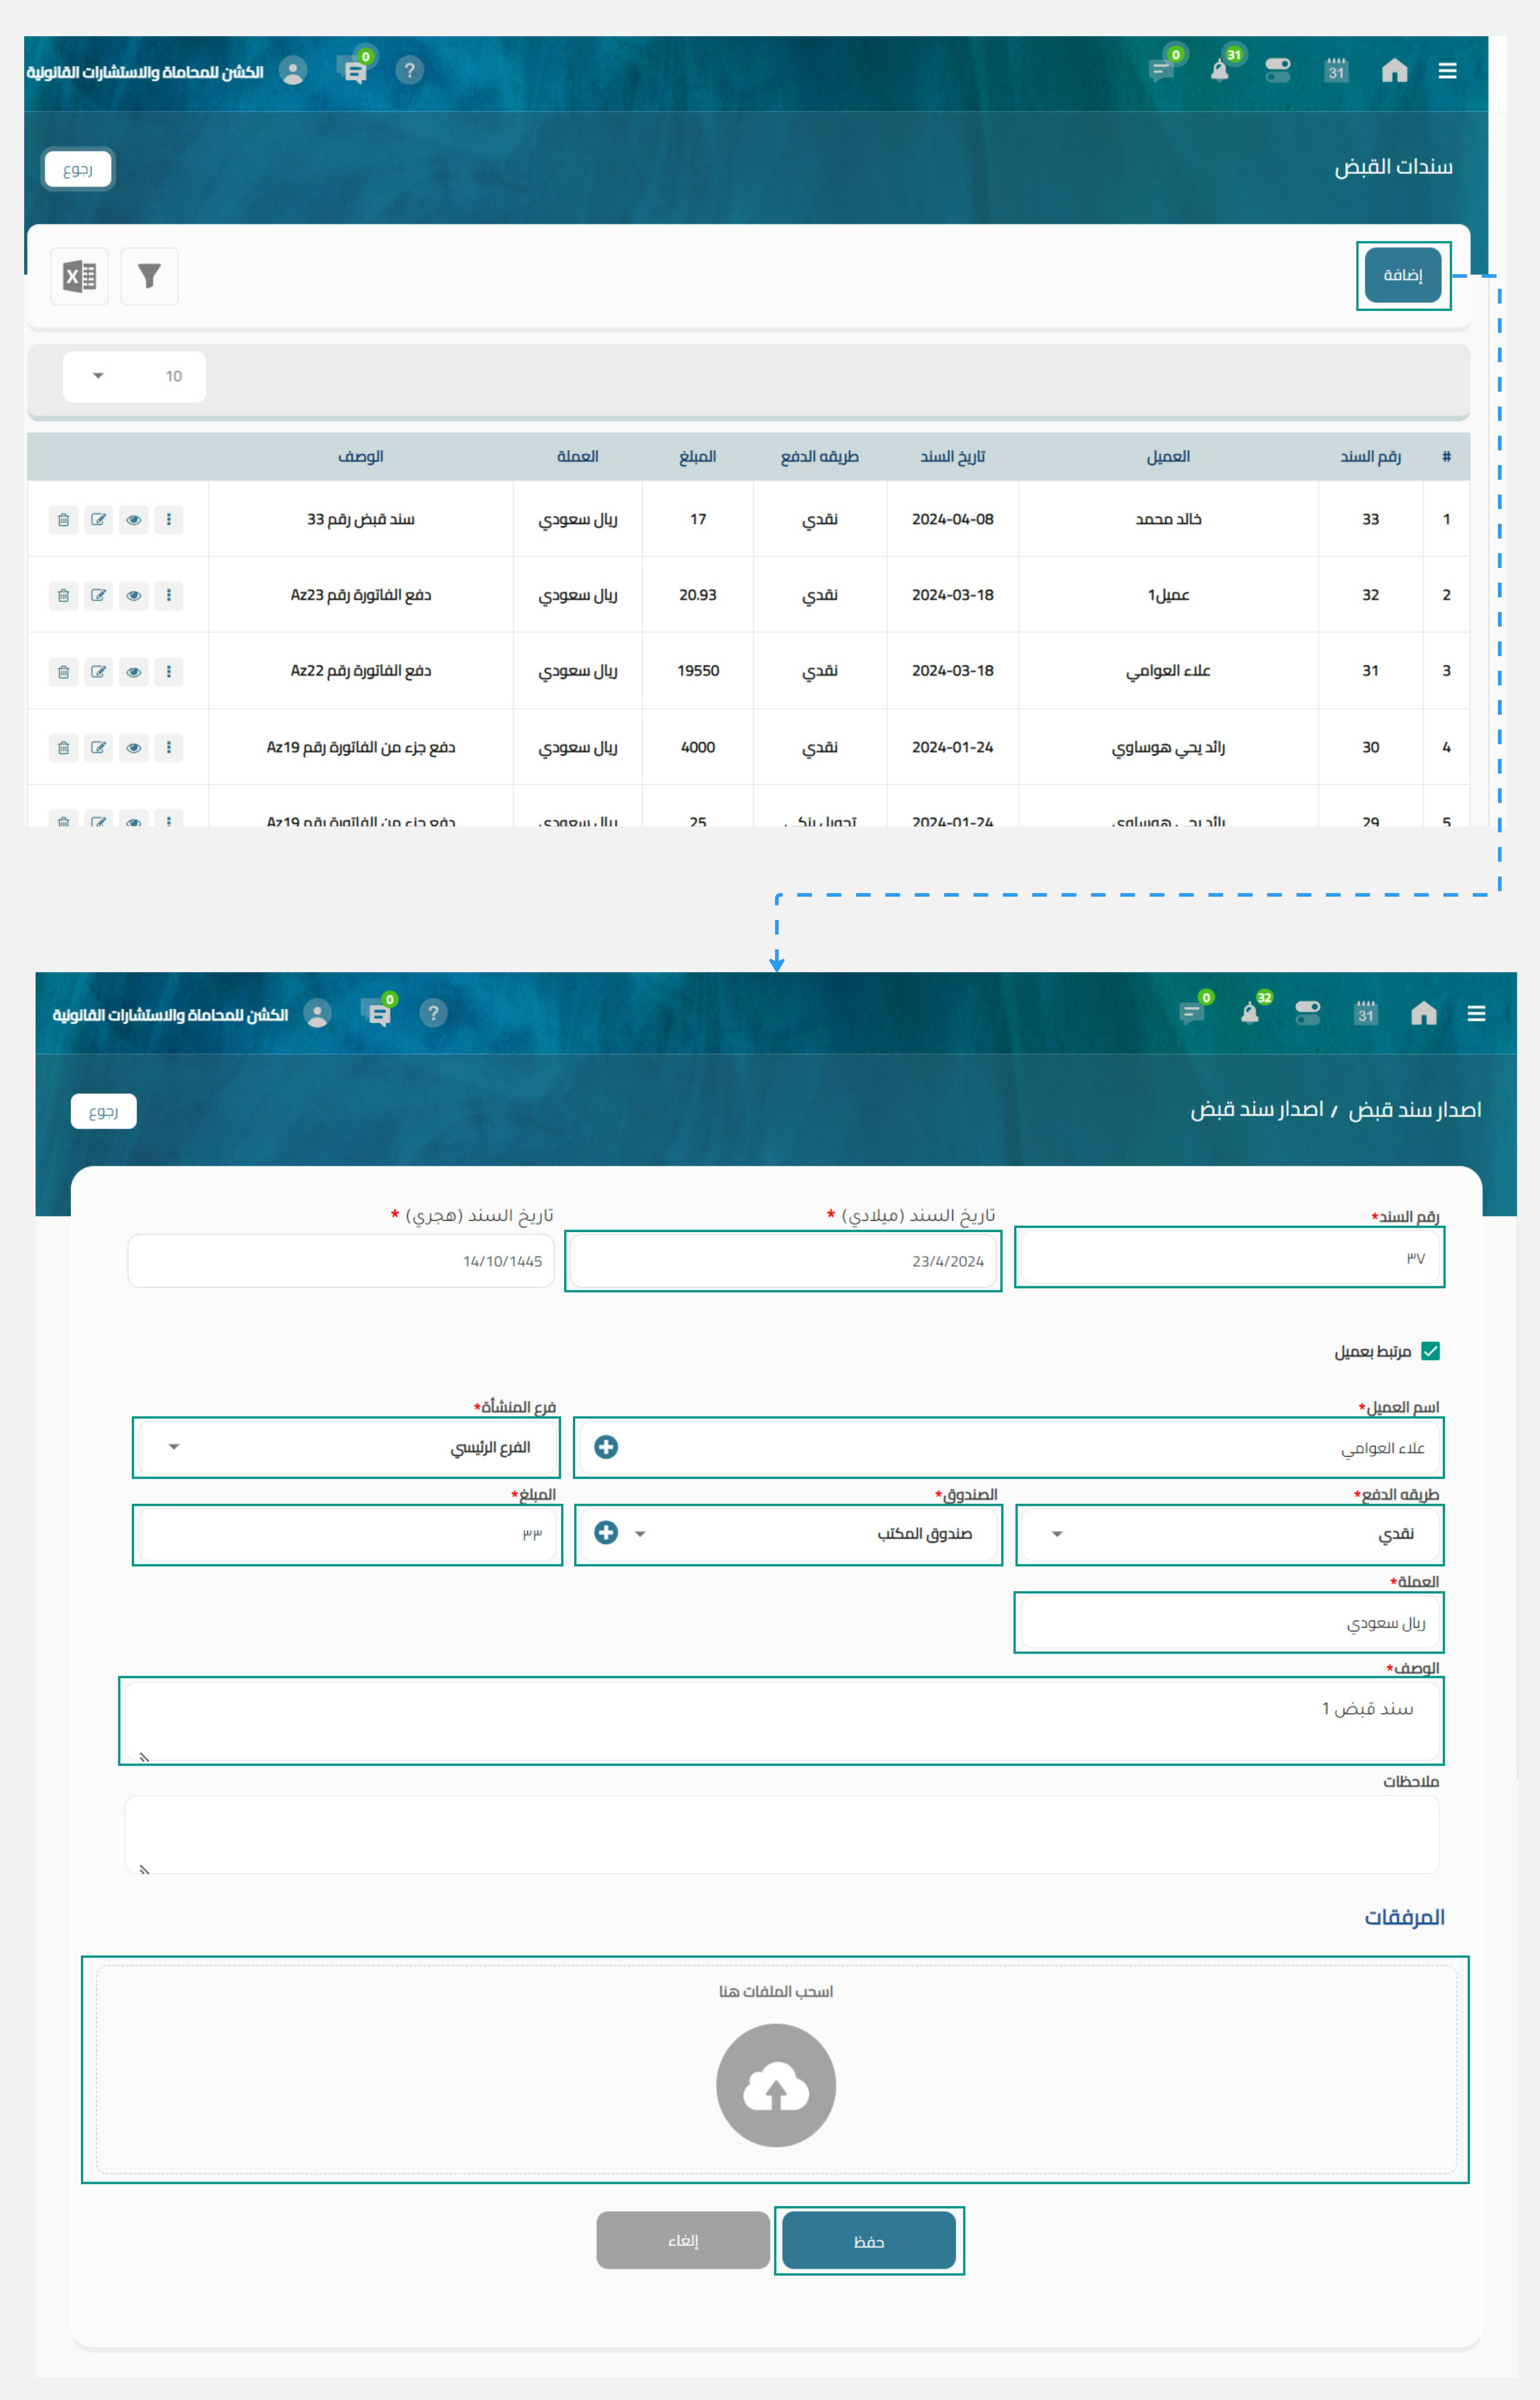This screenshot has height=2400, width=1540.
Task: Add new fund via plus icon in الصندوق
Action: 606,1533
